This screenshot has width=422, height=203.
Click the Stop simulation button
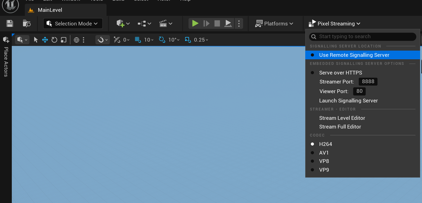[217, 24]
